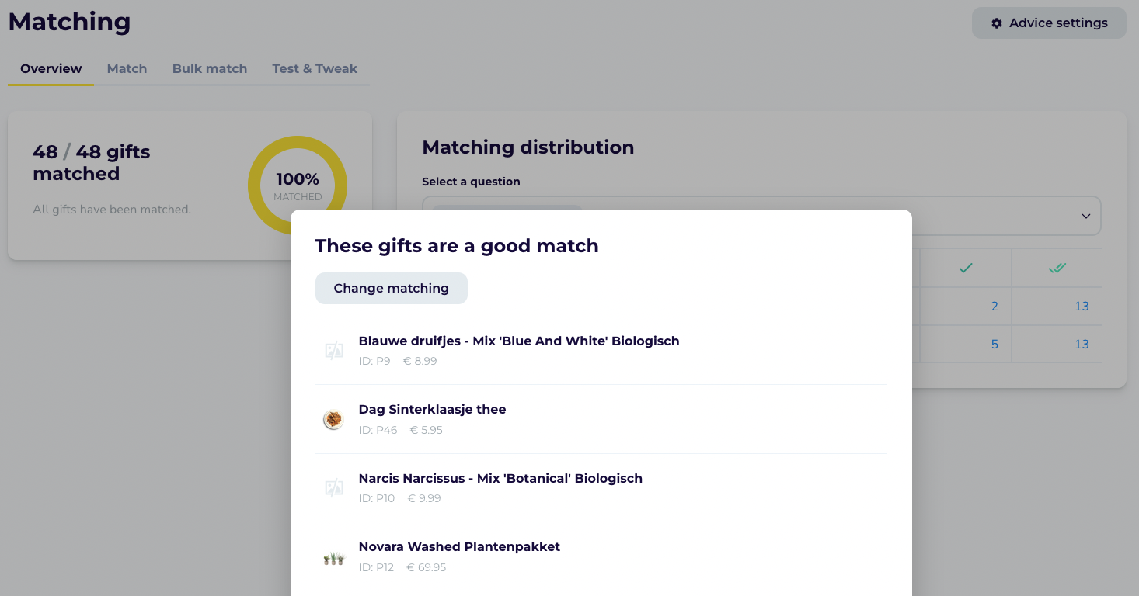Open the value 2 link in table
Viewport: 1139px width, 596px height.
pos(994,307)
